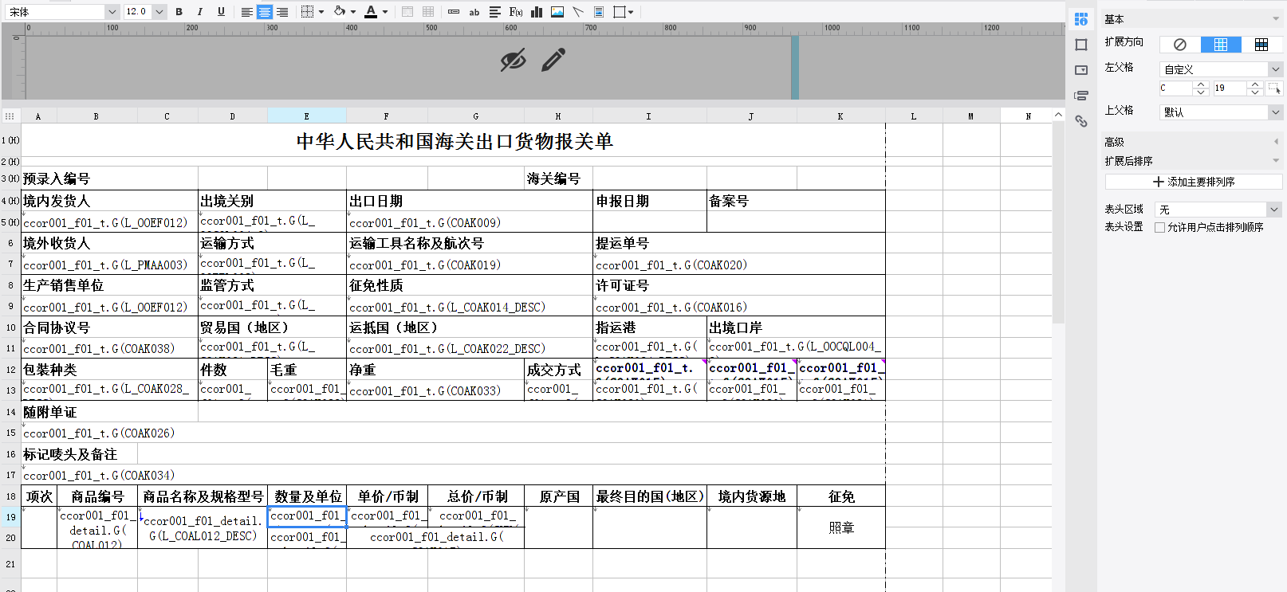Open the hyperlink panel from the sidebar
The height and width of the screenshot is (592, 1287).
(1081, 121)
